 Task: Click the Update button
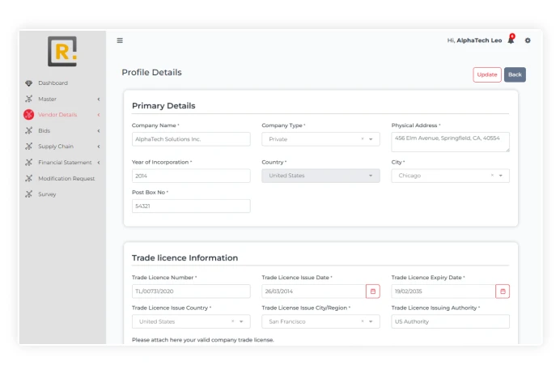coord(486,74)
